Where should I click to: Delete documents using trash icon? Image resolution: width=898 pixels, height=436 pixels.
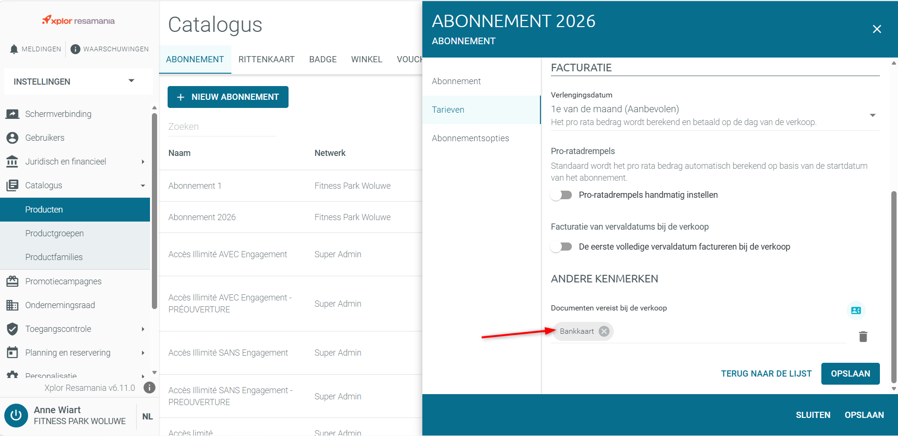click(x=863, y=337)
